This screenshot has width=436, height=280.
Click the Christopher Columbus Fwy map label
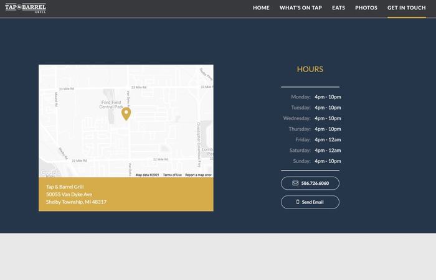(x=199, y=145)
